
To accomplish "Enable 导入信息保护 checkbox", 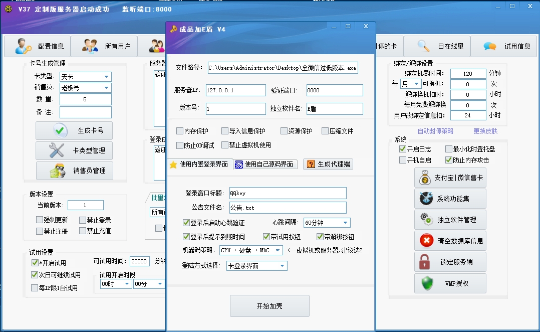I will (x=225, y=131).
